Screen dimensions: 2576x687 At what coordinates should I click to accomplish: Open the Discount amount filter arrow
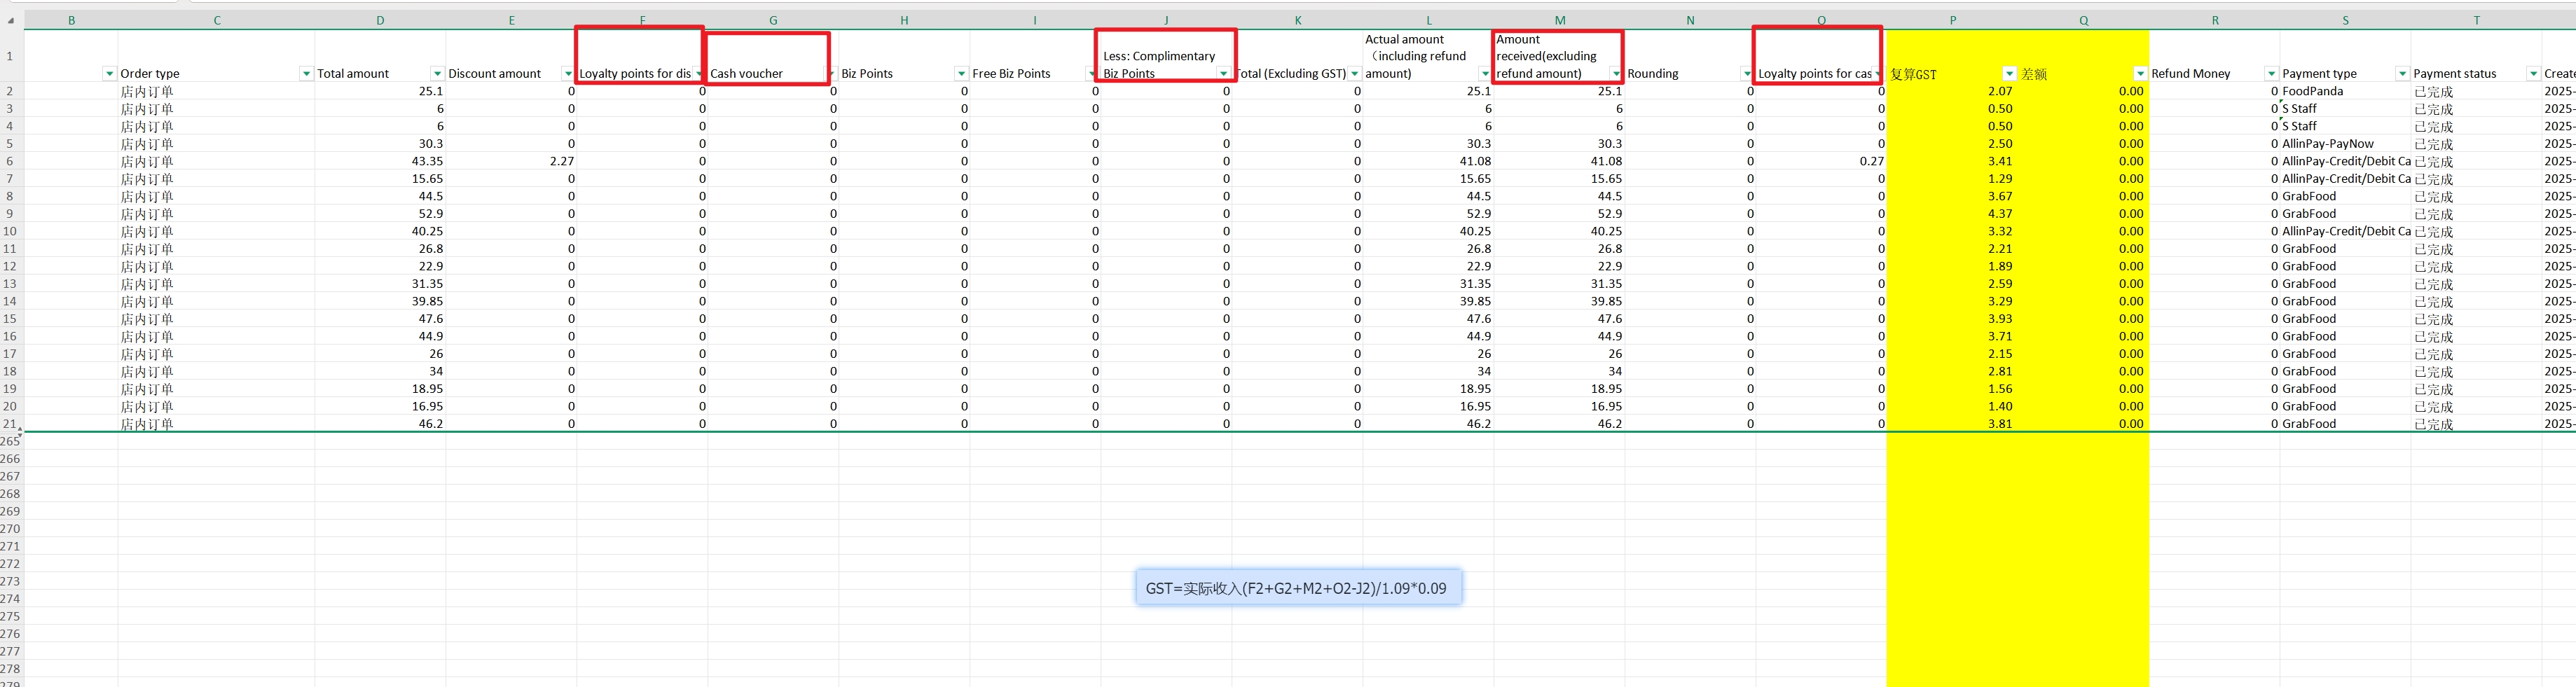[x=568, y=74]
